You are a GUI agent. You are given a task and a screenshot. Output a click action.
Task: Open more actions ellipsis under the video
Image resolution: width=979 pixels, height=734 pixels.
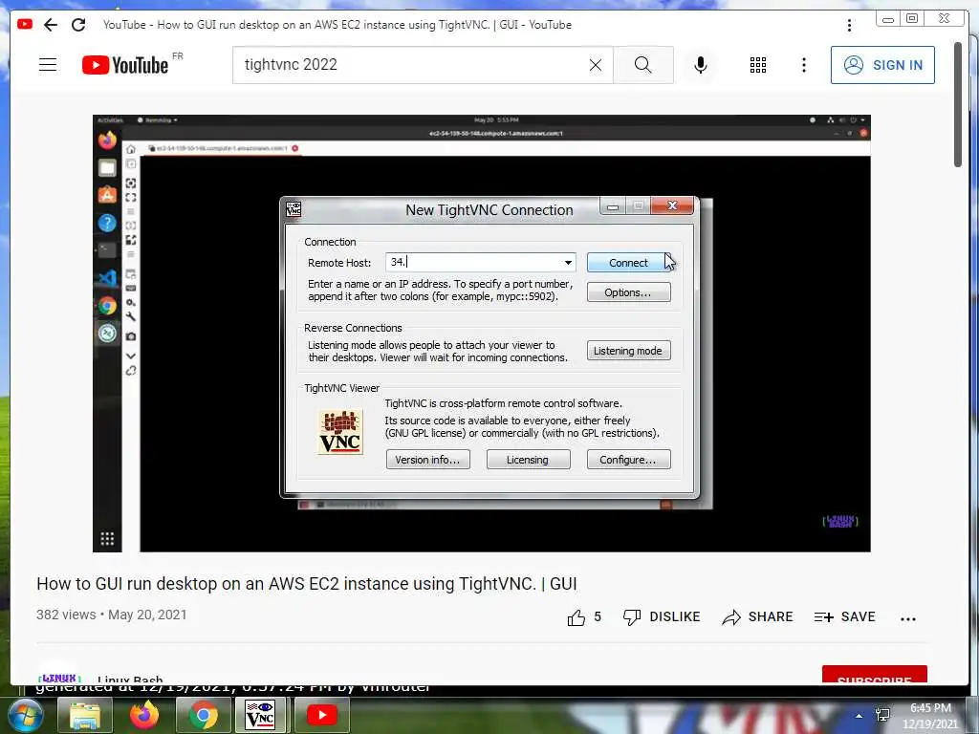pos(908,618)
